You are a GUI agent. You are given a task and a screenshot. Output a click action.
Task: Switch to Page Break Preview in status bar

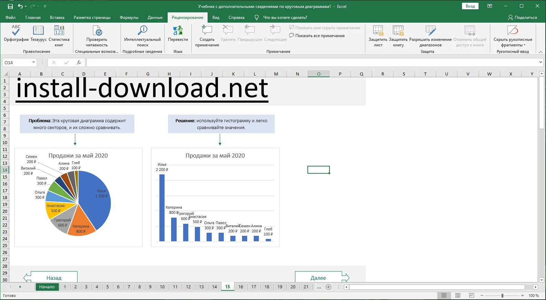472,296
